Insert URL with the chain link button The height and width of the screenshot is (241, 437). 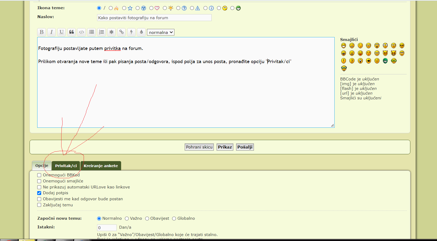coord(121,32)
